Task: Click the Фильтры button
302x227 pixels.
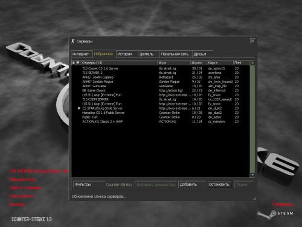Action: click(89, 185)
